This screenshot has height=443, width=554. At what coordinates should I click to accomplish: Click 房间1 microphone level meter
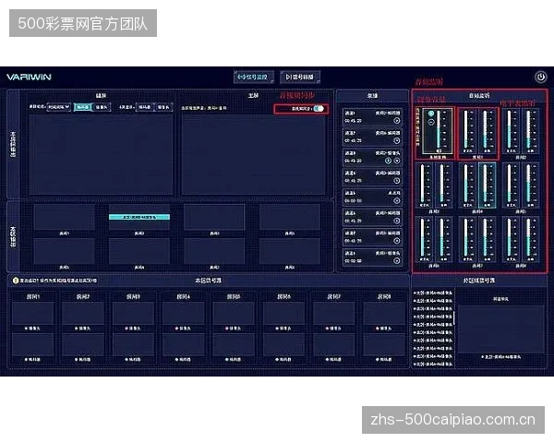coord(467,131)
